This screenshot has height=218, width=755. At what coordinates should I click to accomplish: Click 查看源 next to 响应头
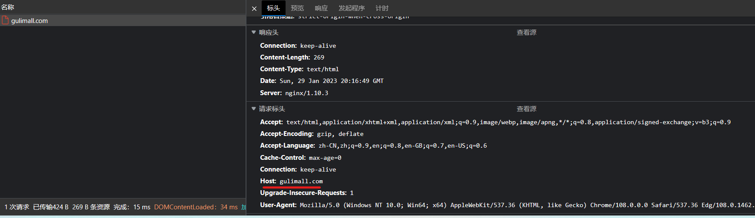526,33
